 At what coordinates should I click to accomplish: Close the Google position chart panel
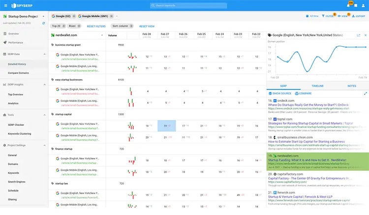pos(365,35)
